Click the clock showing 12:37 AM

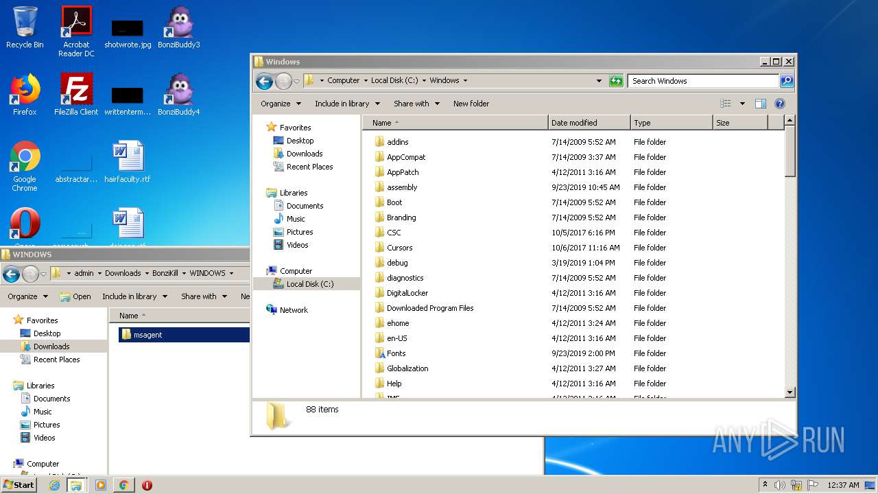click(843, 485)
